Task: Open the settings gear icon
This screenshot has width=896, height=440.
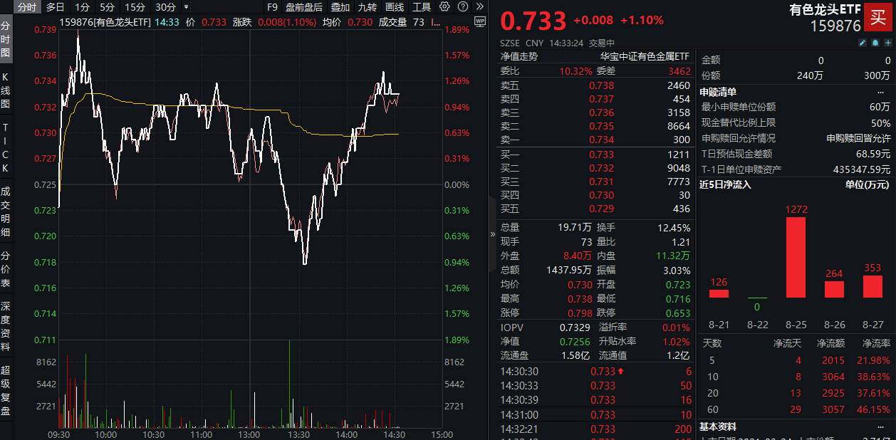Action: click(443, 6)
